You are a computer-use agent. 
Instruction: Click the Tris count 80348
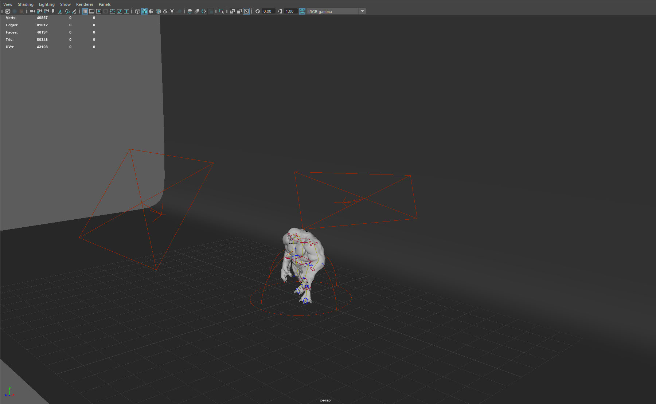[42, 39]
